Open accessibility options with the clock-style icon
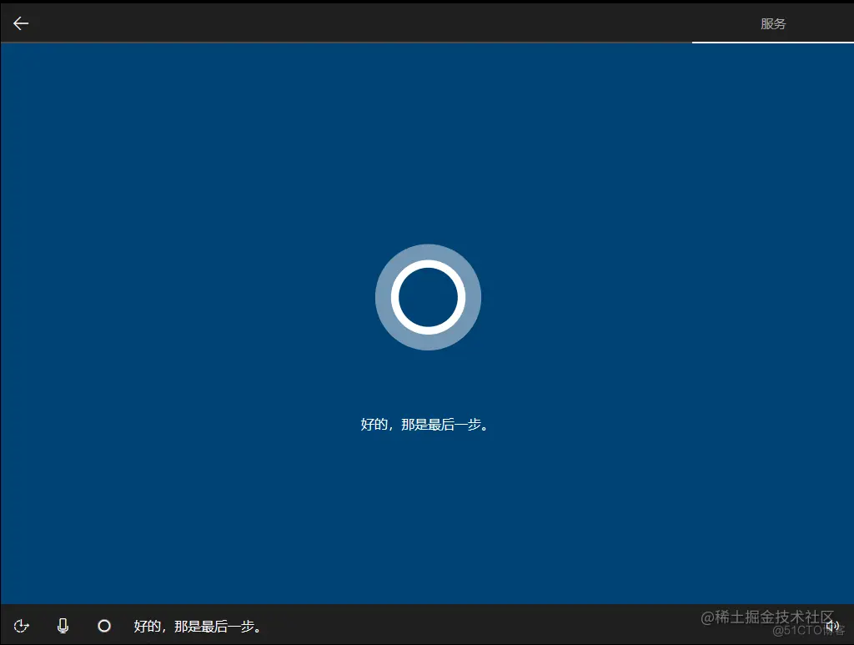This screenshot has height=645, width=854. click(21, 626)
